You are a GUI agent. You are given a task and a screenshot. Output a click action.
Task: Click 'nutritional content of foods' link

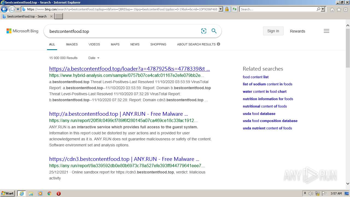point(265,106)
